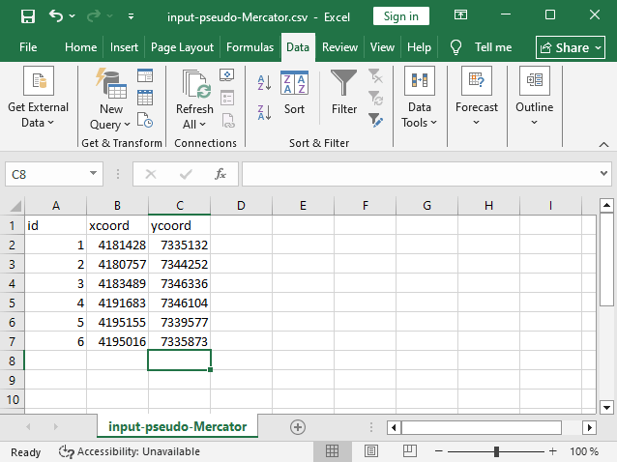
Task: Click the Refresh All icon
Action: [x=195, y=84]
